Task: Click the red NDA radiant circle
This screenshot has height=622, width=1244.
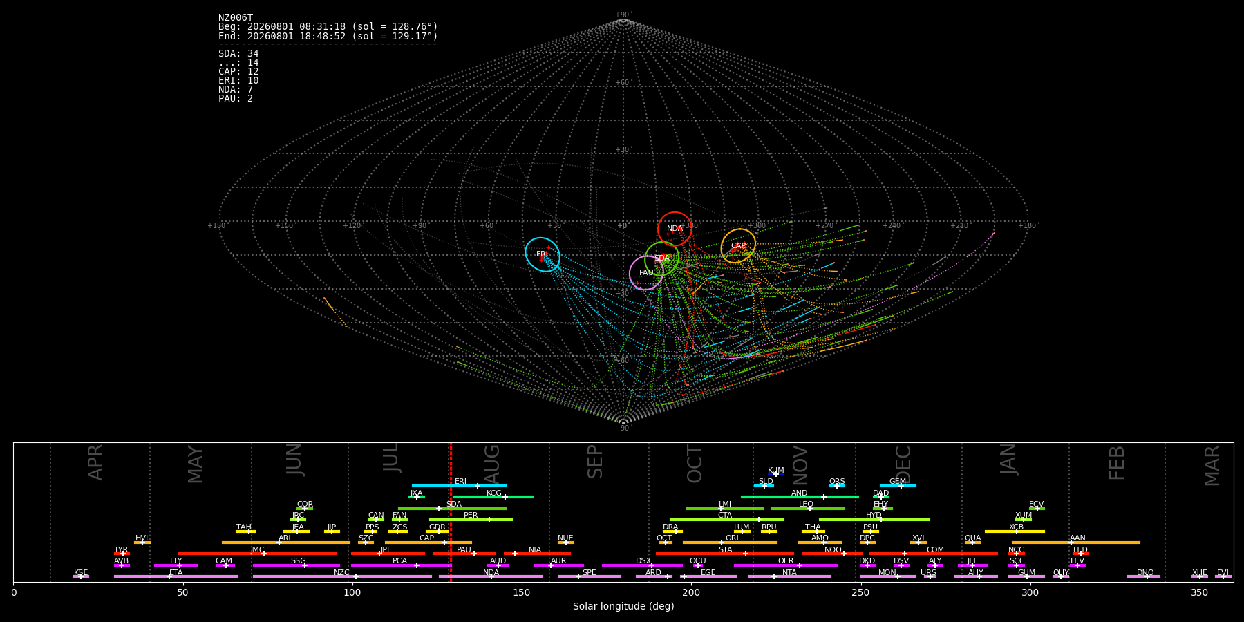Action: tap(675, 229)
